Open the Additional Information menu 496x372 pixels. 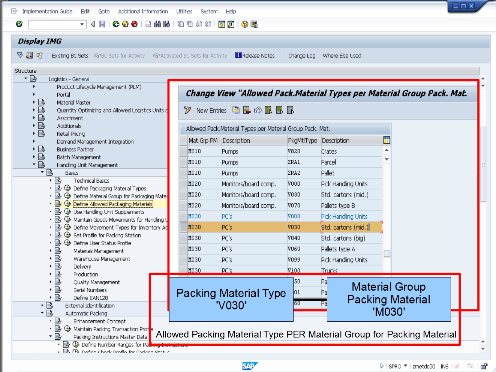click(143, 11)
